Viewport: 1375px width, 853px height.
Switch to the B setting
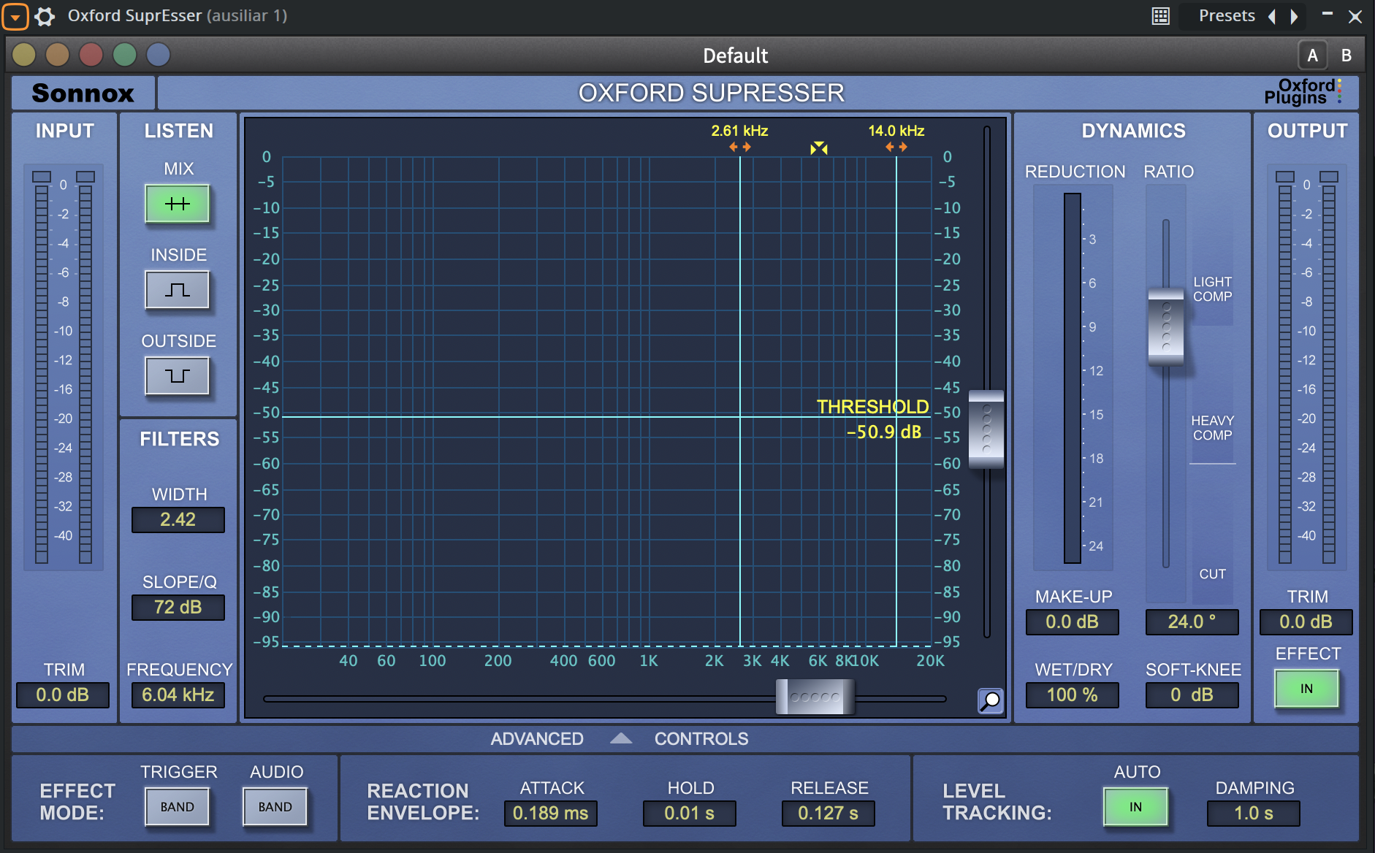[x=1346, y=56]
